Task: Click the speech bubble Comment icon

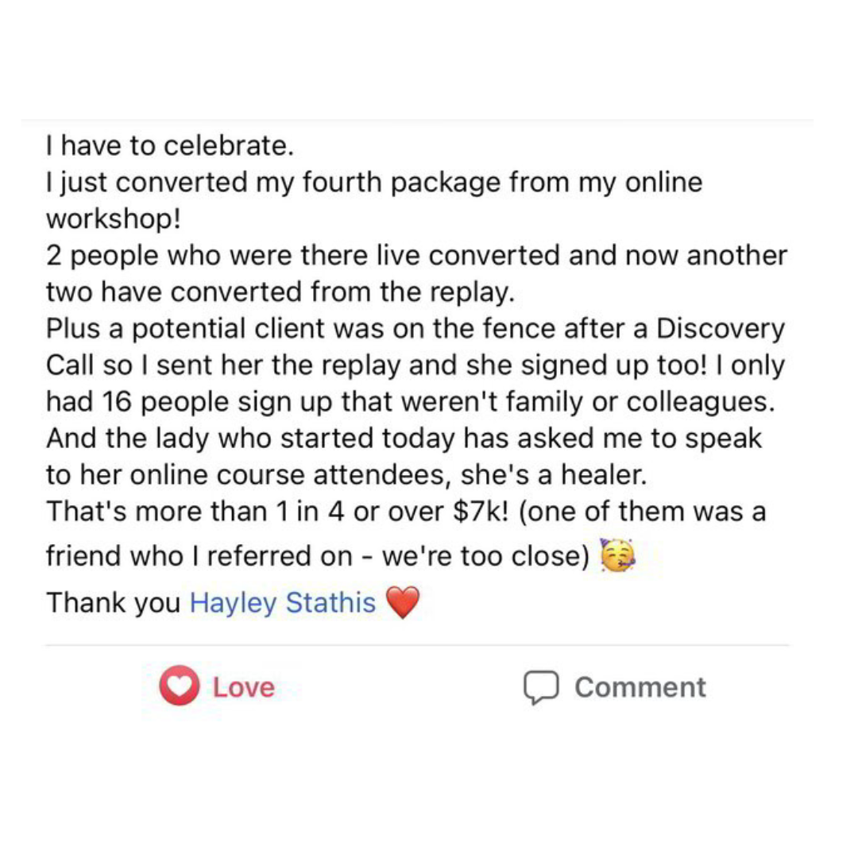Action: 541,686
